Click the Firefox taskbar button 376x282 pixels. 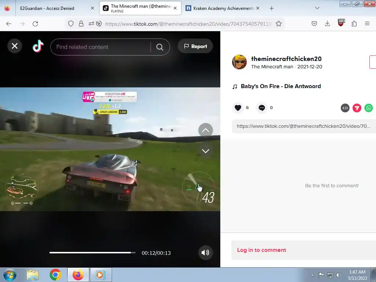(78, 275)
